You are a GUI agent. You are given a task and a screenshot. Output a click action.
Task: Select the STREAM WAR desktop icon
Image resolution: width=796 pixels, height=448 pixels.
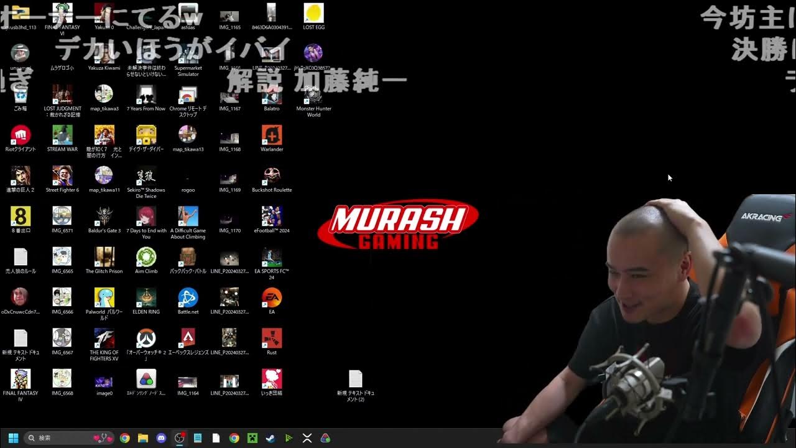coord(62,139)
